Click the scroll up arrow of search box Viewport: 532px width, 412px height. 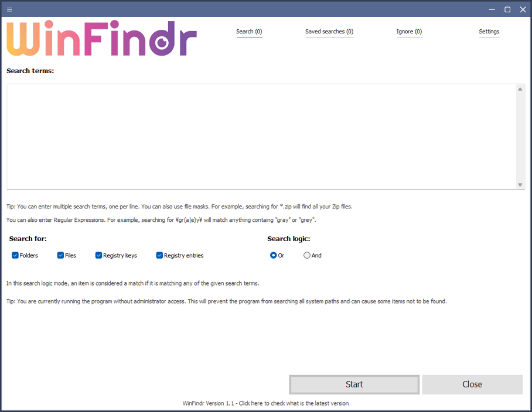520,89
